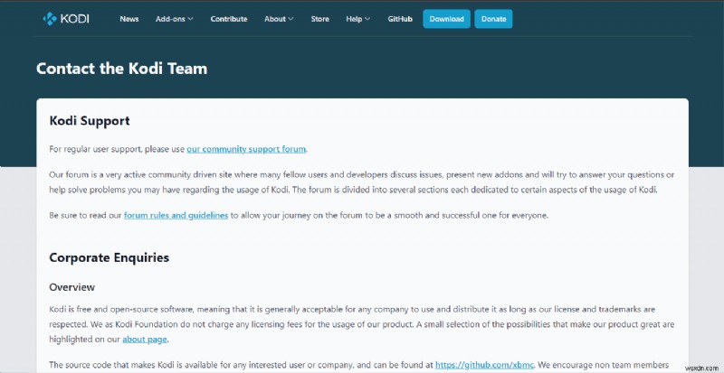Screen dimensions: 724x373
Task: Expand the Help dropdown menu
Action: point(357,19)
